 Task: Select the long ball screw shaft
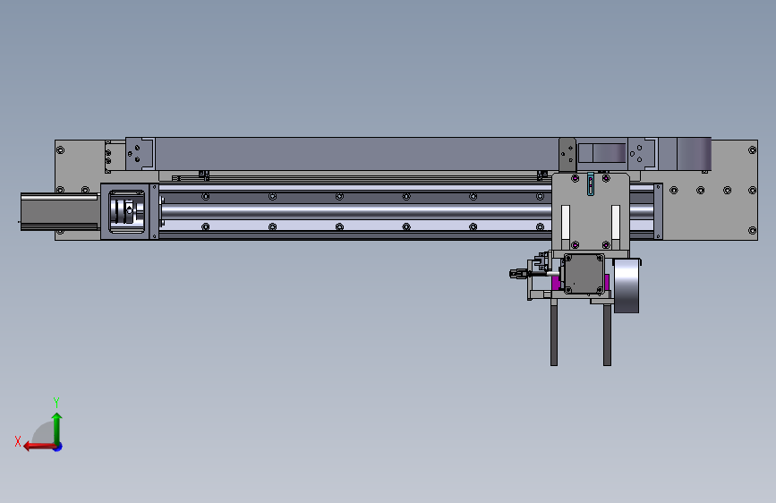(355, 211)
